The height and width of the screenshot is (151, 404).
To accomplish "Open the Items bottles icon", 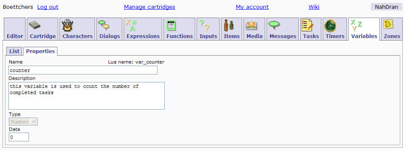I will tap(228, 25).
